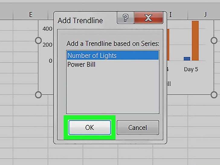Image resolution: width=220 pixels, height=165 pixels.
Task: Grab the chart's upper-right resize handle
Action: (214, 40)
